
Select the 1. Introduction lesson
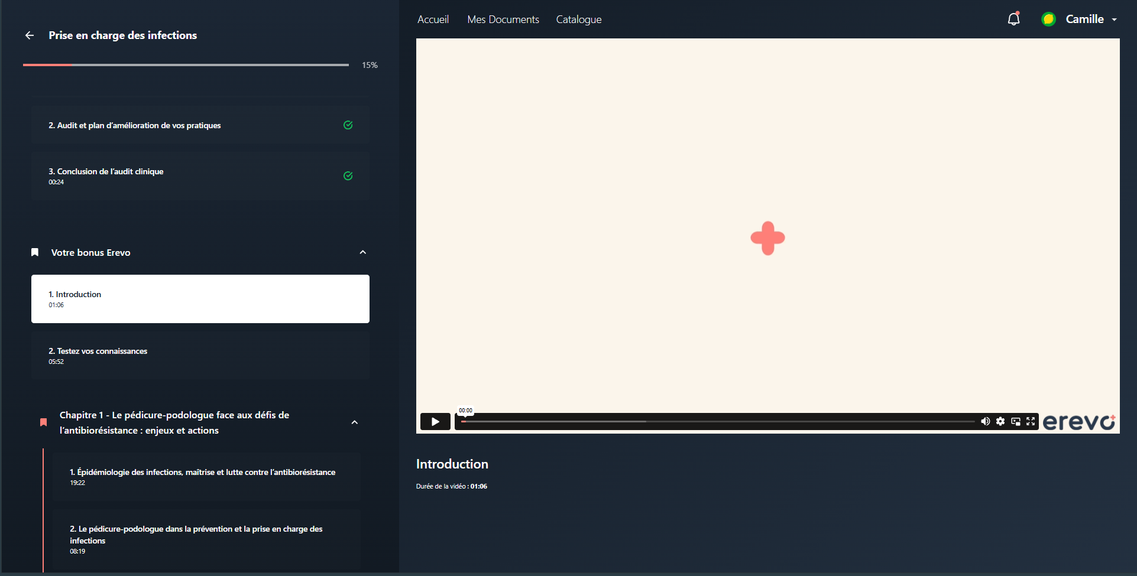pos(200,299)
